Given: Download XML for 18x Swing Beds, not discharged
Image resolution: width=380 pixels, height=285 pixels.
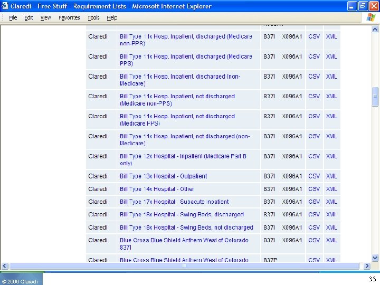Looking at the screenshot, I should point(331,227).
